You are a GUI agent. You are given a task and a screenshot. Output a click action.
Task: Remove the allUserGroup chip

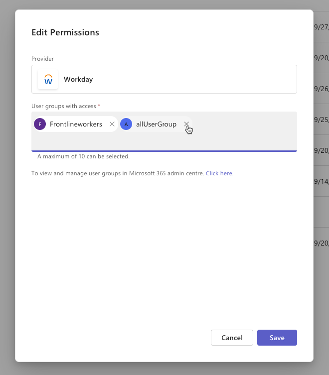pyautogui.click(x=186, y=124)
